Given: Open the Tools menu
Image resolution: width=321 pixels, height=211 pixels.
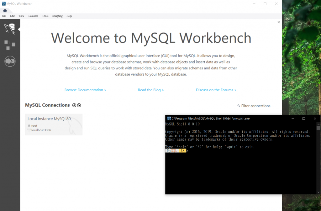Looking at the screenshot, I should [45, 16].
